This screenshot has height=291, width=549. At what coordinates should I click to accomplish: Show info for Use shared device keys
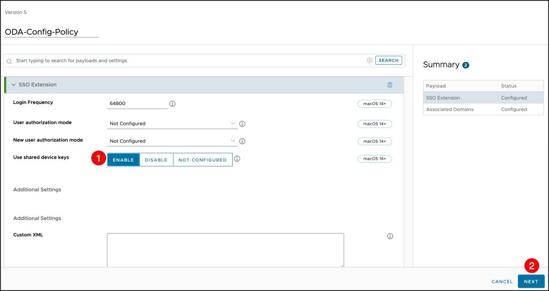[x=237, y=159]
